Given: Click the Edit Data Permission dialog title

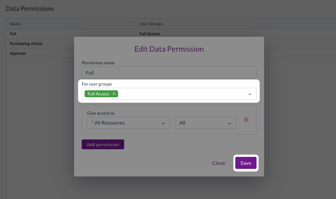Looking at the screenshot, I should pos(169,49).
